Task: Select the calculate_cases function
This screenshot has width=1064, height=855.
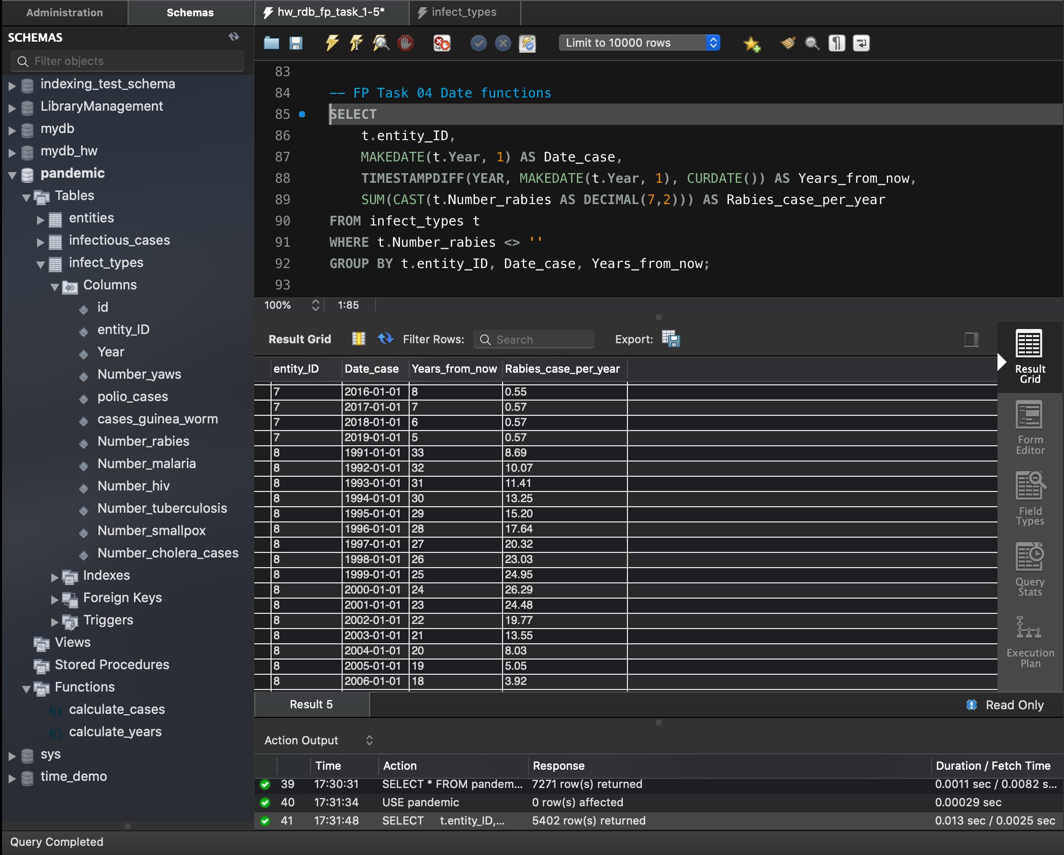Action: [117, 709]
